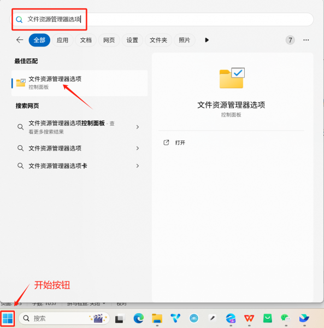Click the circled 7 account badge
The image size is (324, 328).
click(290, 40)
